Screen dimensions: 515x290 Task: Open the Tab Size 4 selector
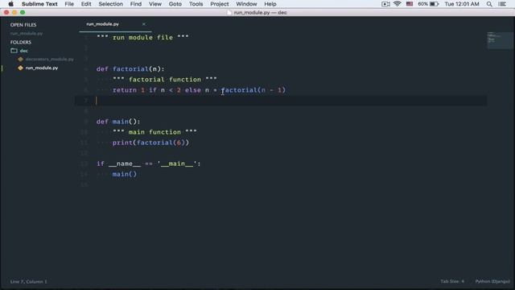click(452, 281)
